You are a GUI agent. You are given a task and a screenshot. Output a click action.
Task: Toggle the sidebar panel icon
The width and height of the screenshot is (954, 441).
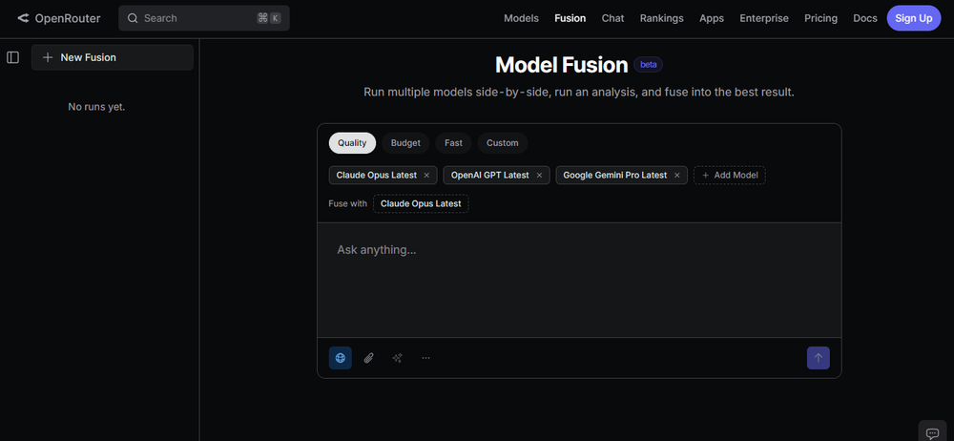(12, 57)
